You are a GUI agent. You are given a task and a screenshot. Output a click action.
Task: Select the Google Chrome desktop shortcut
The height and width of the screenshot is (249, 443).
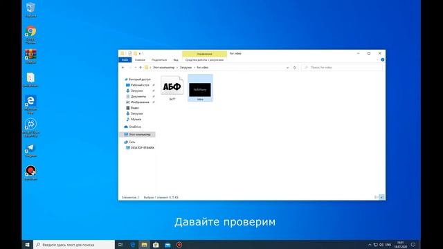tap(30, 35)
